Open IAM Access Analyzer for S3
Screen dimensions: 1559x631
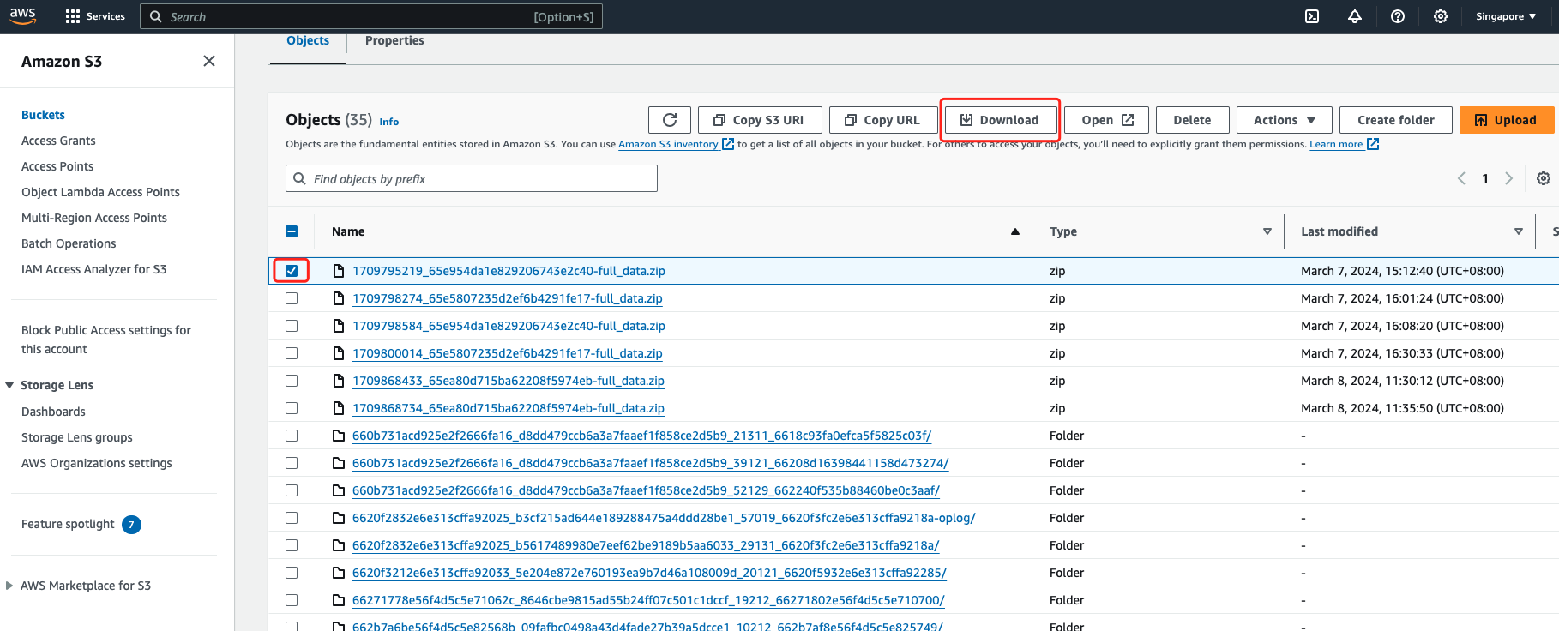(94, 269)
